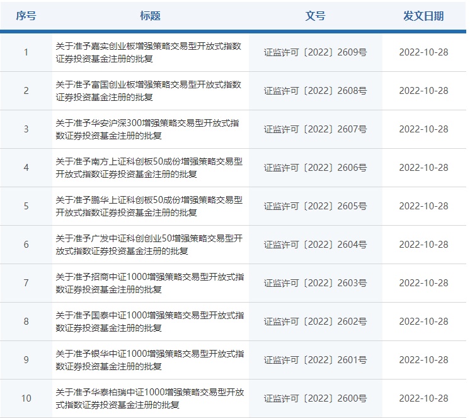The width and height of the screenshot is (470, 418).
Task: Click serial number 1 in first row
Action: 26,52
